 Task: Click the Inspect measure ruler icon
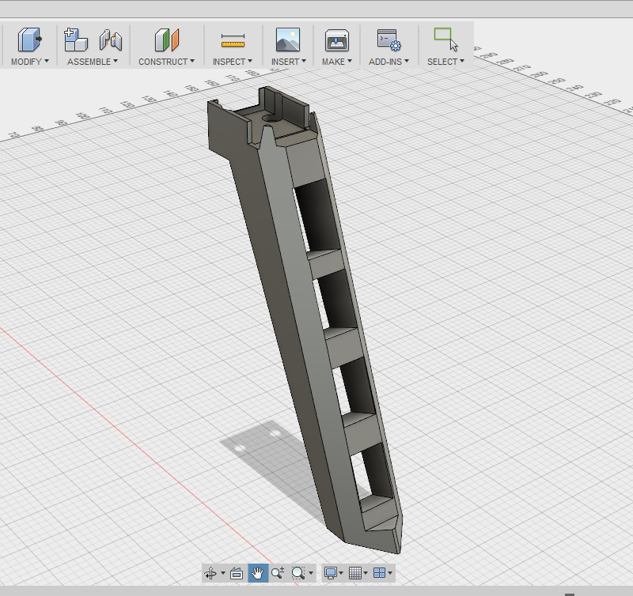[233, 41]
